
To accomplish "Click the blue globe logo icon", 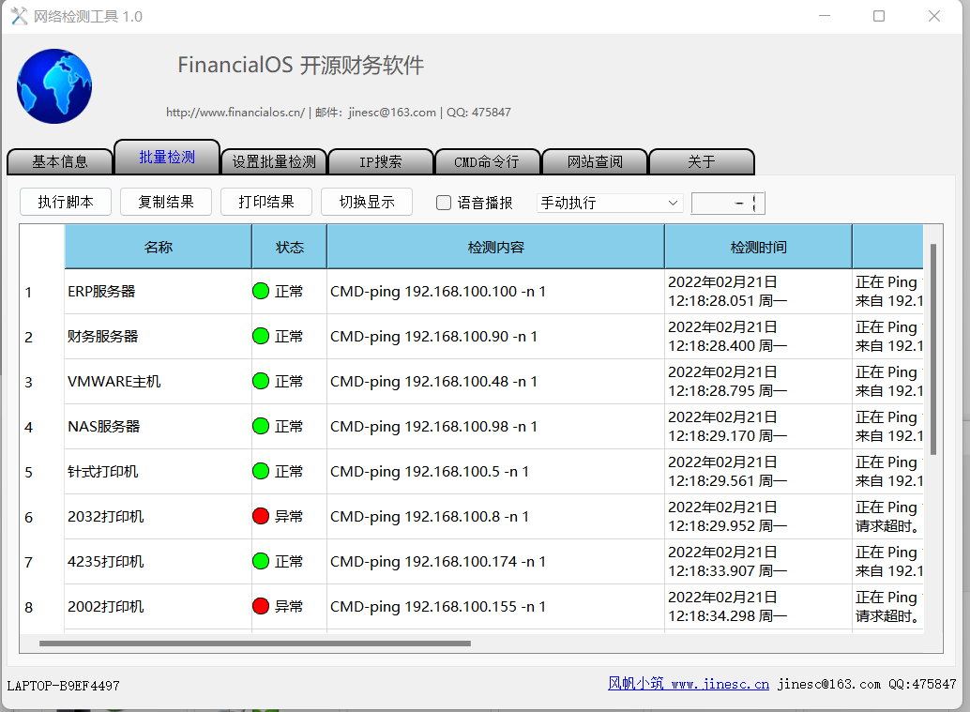I will (x=54, y=86).
